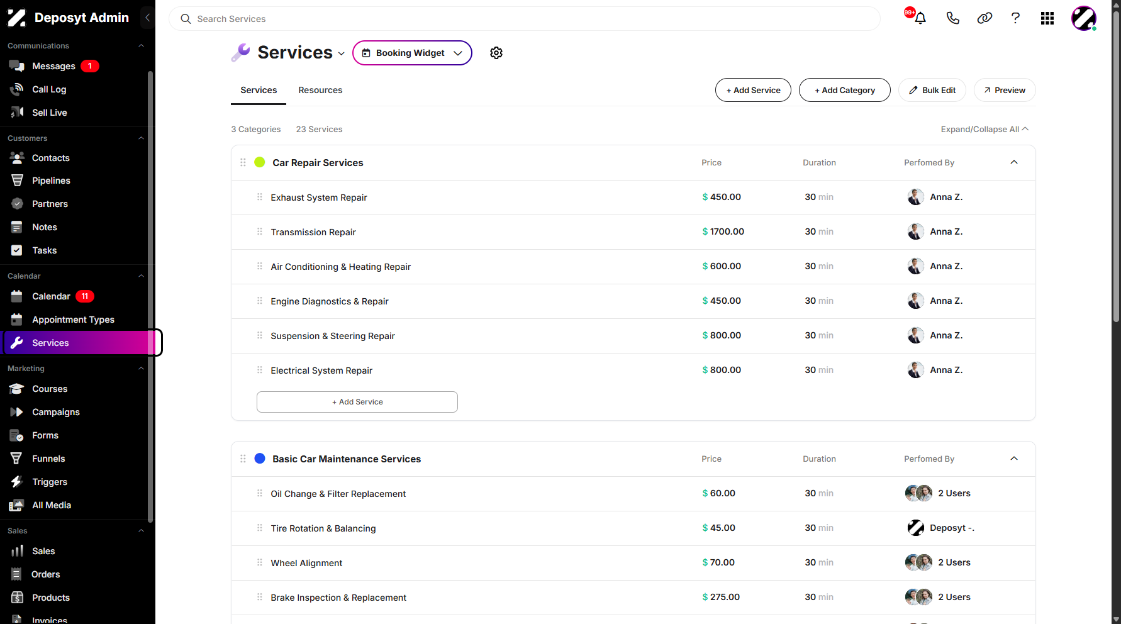Collapse the Car Repair Services category
Screen dimensions: 1121x624
(x=1014, y=162)
